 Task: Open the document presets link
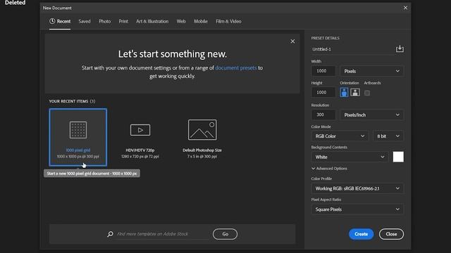[x=236, y=68]
